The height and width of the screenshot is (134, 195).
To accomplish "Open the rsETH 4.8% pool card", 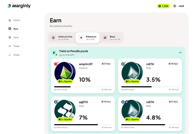I will coord(150,114).
